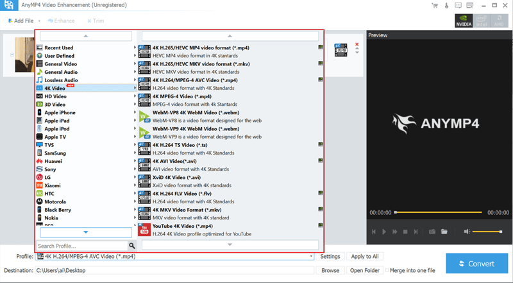Click the HD Video category icon
The image size is (513, 283).
pyautogui.click(x=39, y=96)
